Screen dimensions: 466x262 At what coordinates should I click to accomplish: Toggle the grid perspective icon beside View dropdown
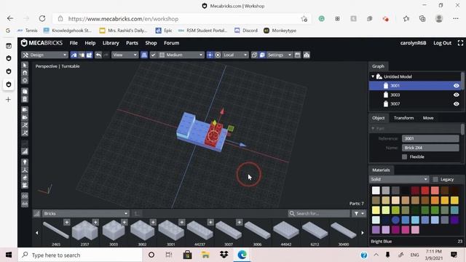click(144, 55)
